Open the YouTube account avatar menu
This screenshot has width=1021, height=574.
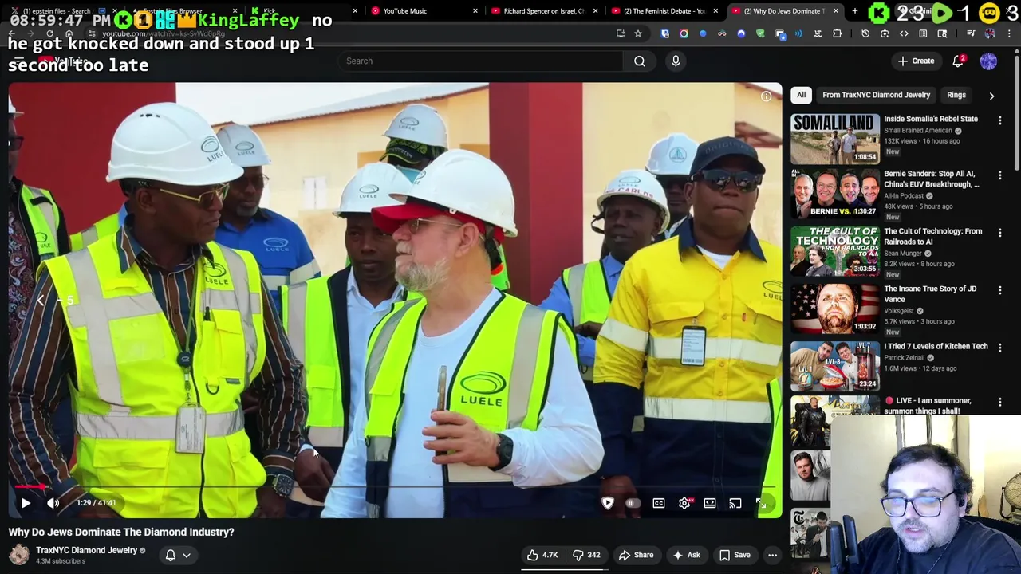pyautogui.click(x=988, y=61)
